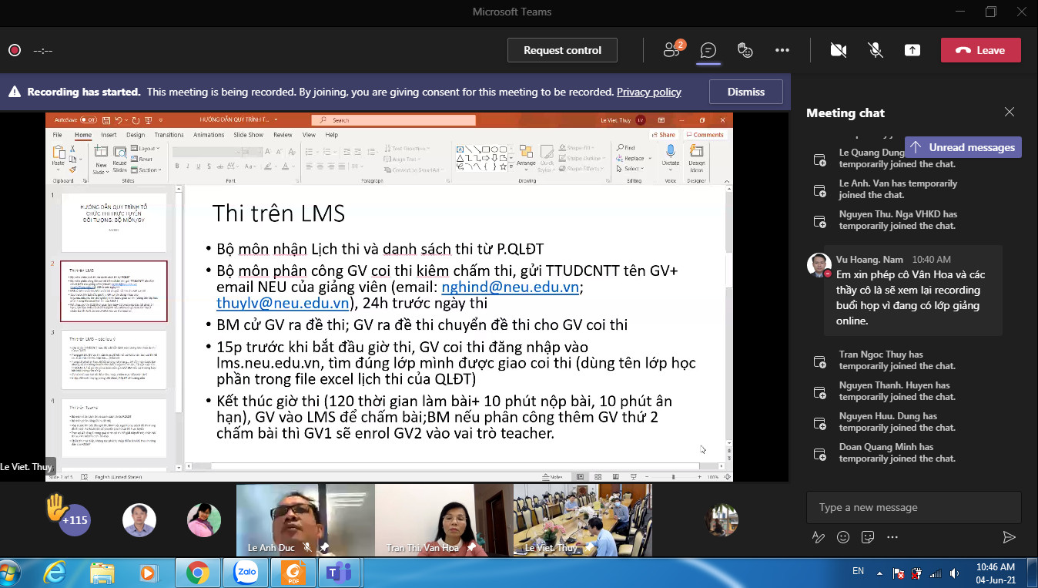This screenshot has width=1038, height=588.
Task: Click the Request control button
Action: point(562,50)
